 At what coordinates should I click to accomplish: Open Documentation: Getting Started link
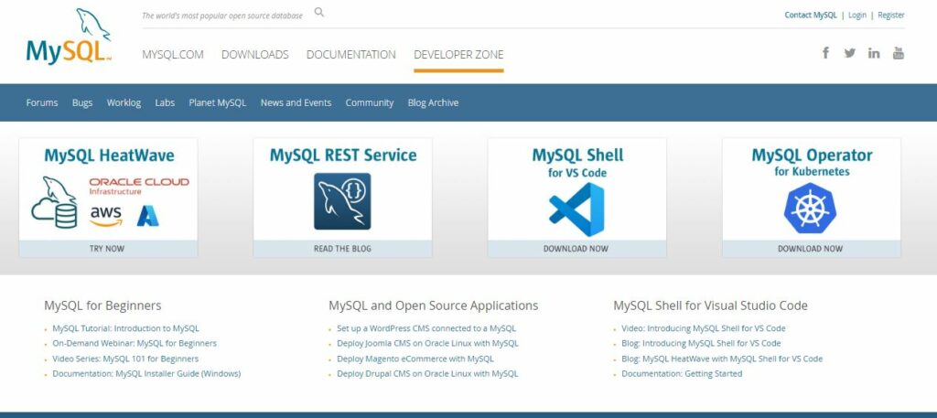[x=682, y=374]
